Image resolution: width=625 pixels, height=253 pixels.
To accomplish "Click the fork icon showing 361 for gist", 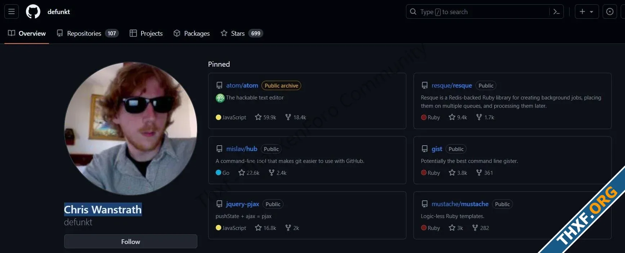I will pos(479,173).
